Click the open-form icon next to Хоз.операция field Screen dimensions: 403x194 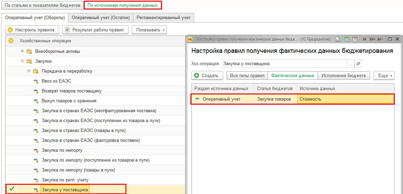(358, 63)
